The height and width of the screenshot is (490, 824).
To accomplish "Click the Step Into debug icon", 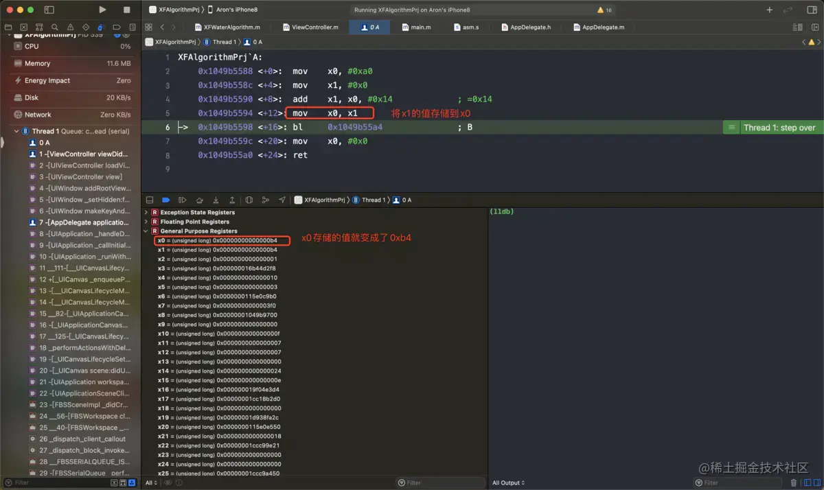I will (216, 200).
